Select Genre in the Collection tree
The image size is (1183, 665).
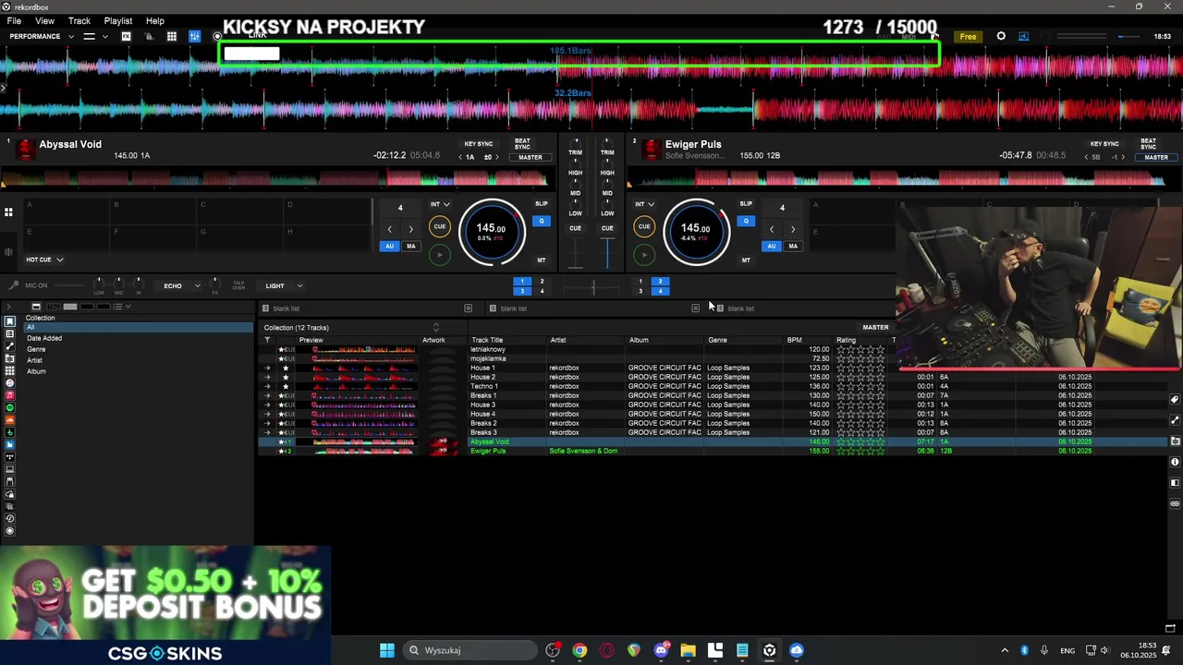[x=36, y=349]
